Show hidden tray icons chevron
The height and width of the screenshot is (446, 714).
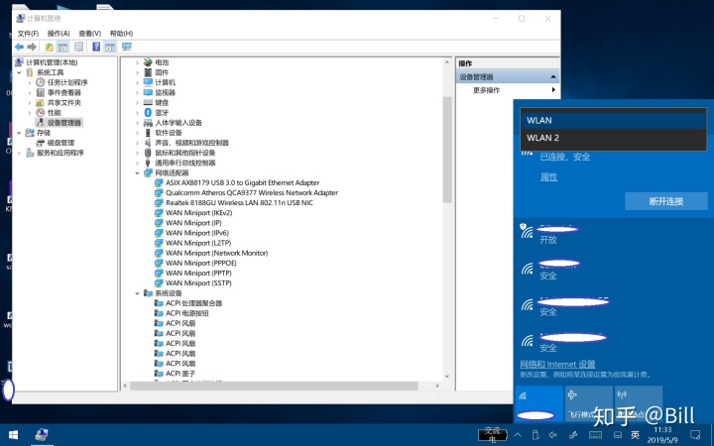(518, 435)
